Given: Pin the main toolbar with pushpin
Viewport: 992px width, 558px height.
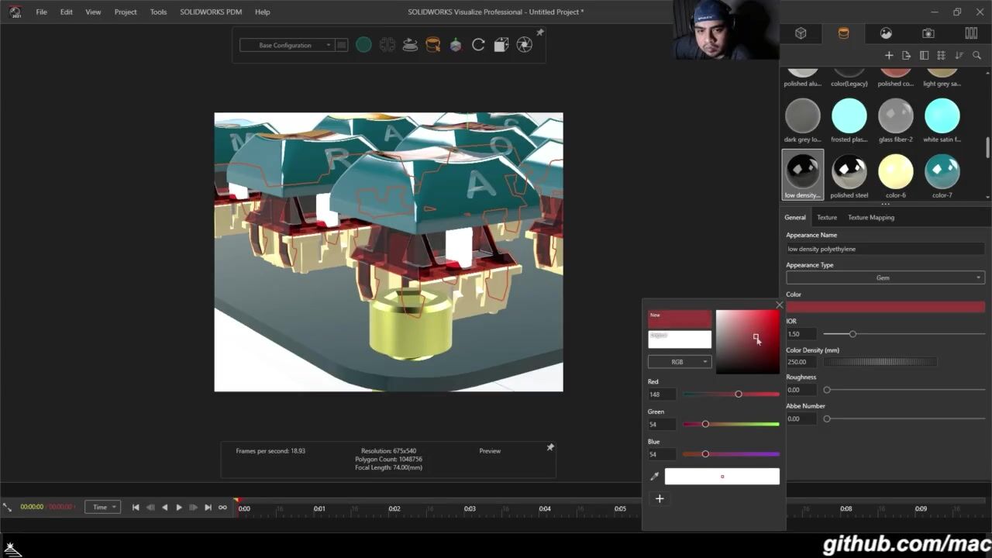Looking at the screenshot, I should [x=540, y=33].
